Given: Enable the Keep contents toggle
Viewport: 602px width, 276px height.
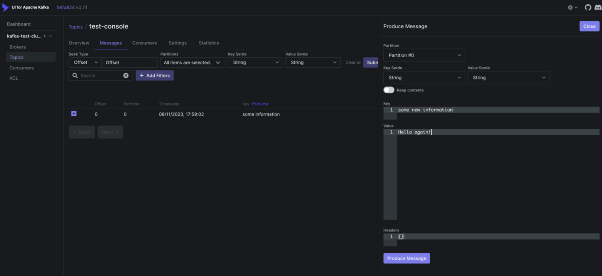Looking at the screenshot, I should click(x=389, y=90).
